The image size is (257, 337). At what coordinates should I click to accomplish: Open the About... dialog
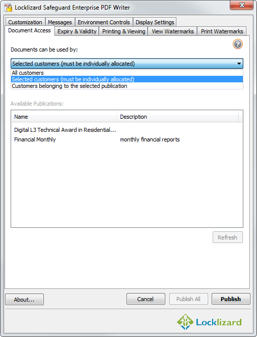(x=24, y=300)
